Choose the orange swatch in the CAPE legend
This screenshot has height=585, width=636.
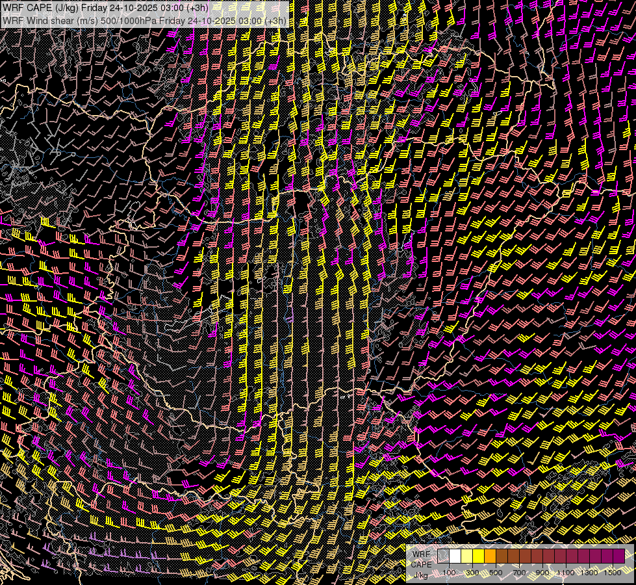click(x=490, y=556)
